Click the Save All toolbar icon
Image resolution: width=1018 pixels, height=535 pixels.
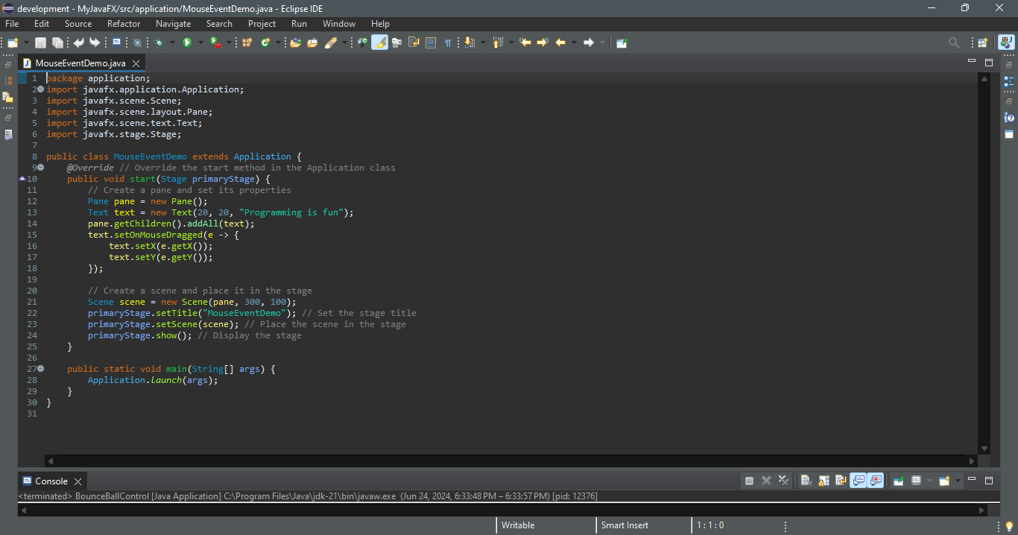tap(57, 42)
